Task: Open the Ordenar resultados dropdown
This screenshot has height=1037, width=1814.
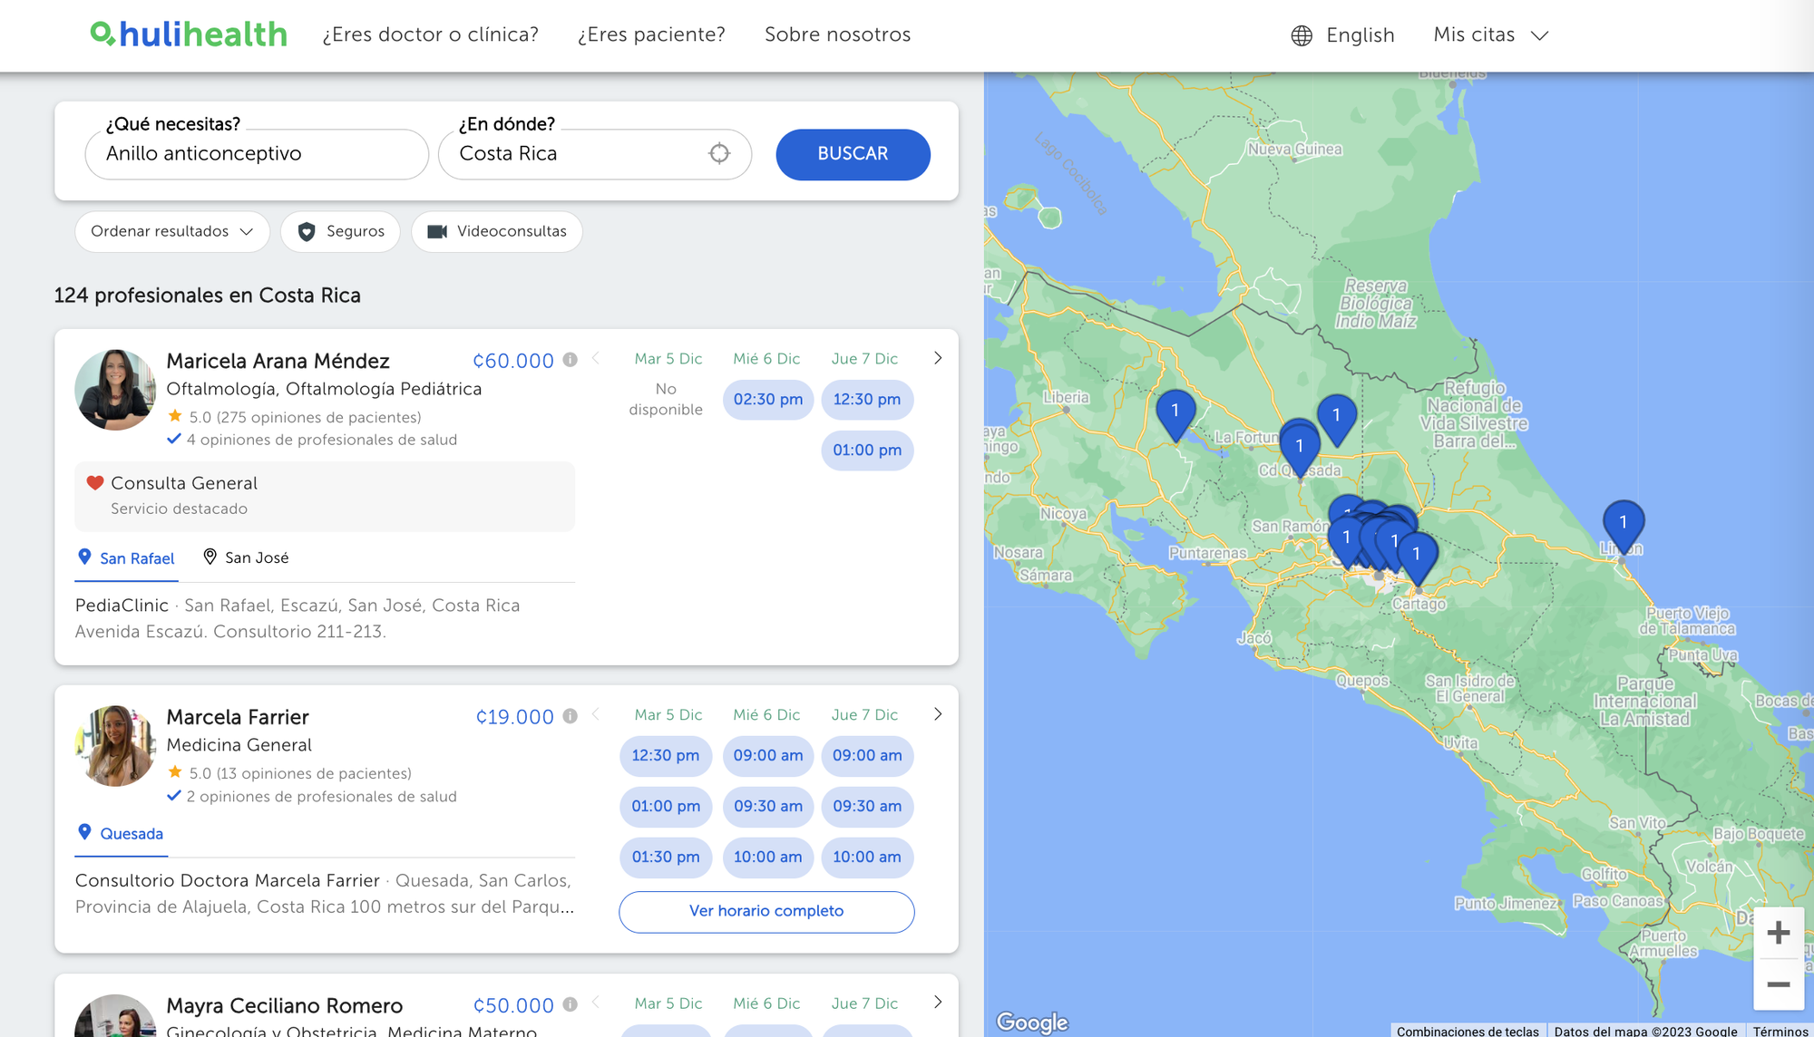Action: pos(171,232)
